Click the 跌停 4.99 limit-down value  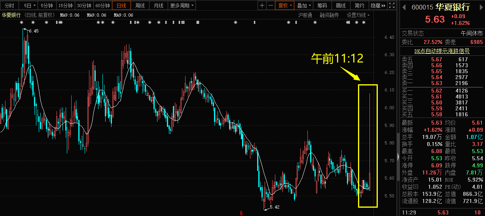[x=477, y=165]
